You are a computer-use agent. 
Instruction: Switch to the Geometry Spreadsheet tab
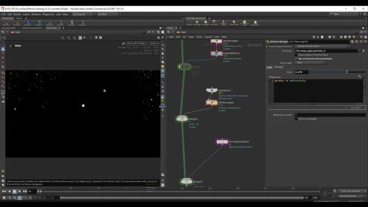(32, 28)
